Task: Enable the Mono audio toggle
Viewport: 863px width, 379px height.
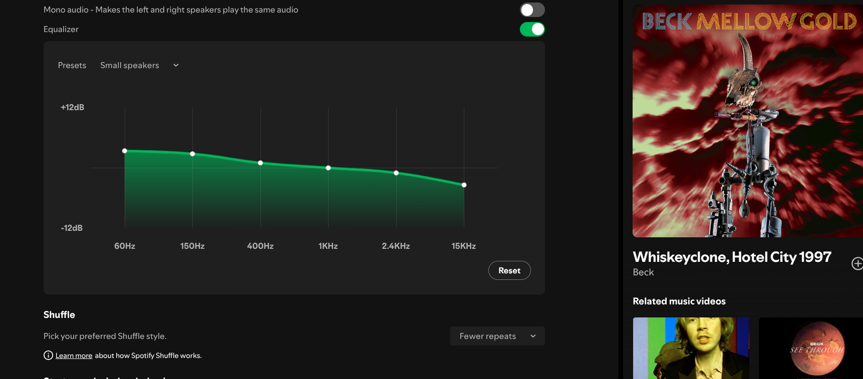Action: pos(532,10)
